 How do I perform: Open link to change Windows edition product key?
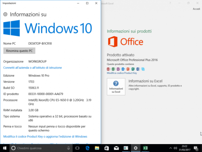point(45,136)
